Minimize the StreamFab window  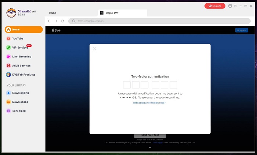pos(240,6)
